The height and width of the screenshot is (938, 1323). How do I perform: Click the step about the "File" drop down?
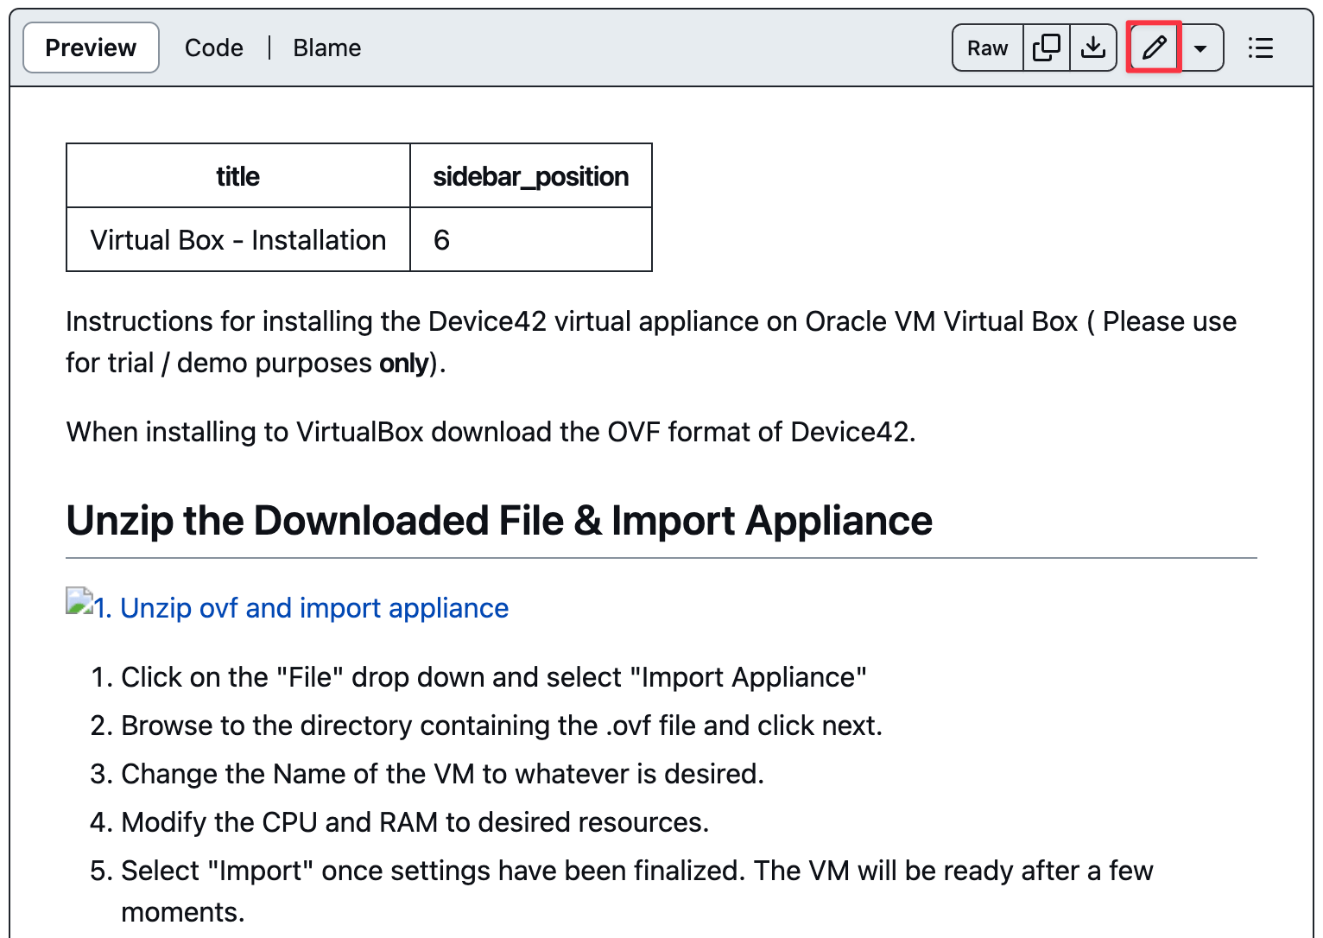[493, 677]
